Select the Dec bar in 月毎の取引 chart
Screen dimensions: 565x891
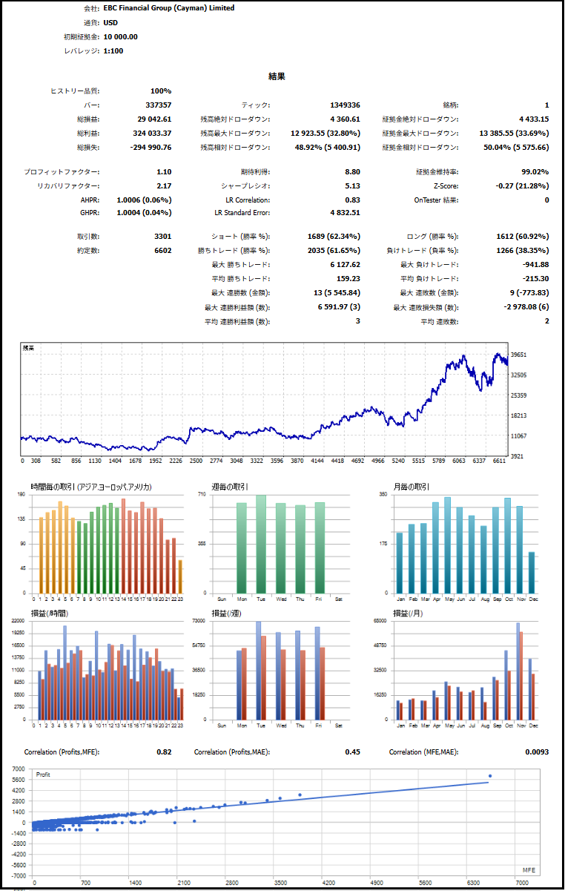[532, 573]
